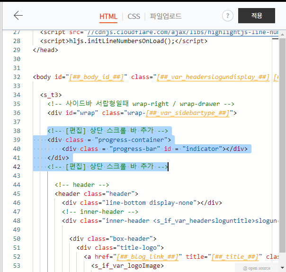Click the <!-- header --> comment
The width and height of the screenshot is (286, 272).
[82, 185]
